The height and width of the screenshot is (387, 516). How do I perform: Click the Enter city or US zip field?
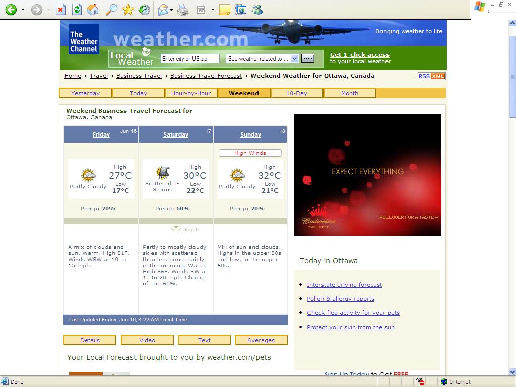(190, 58)
